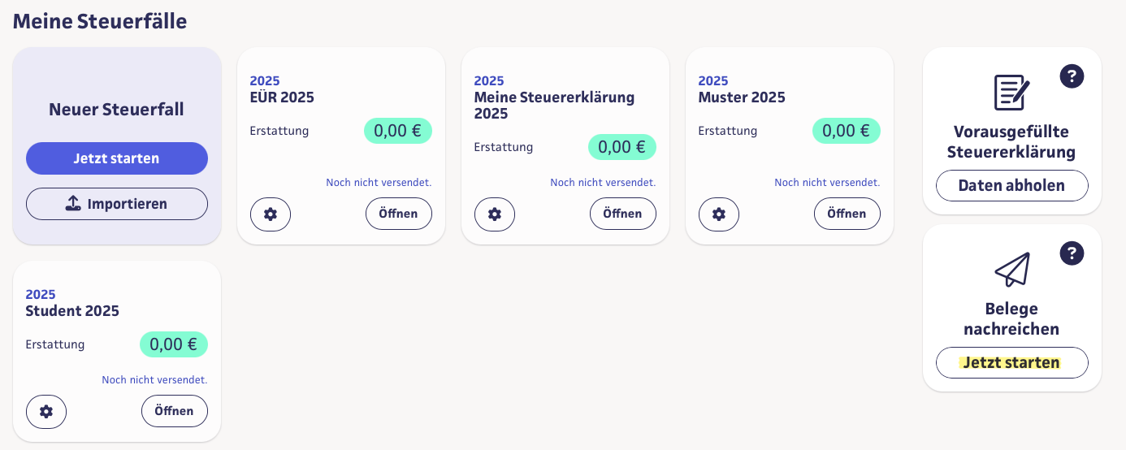Click the paper plane Belege icon

[x=1011, y=270]
